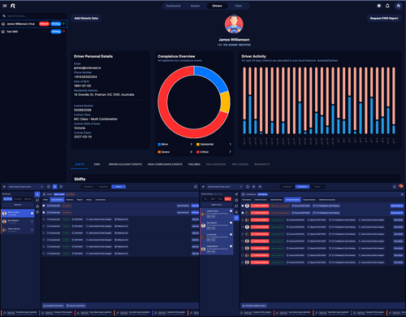This screenshot has width=406, height=317.
Task: Click the Request EWD Report button
Action: [384, 18]
